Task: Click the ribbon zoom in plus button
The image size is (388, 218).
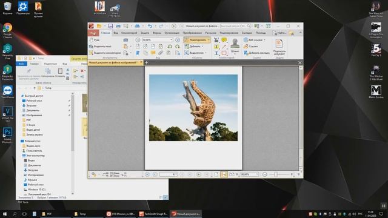Action: 178,40
